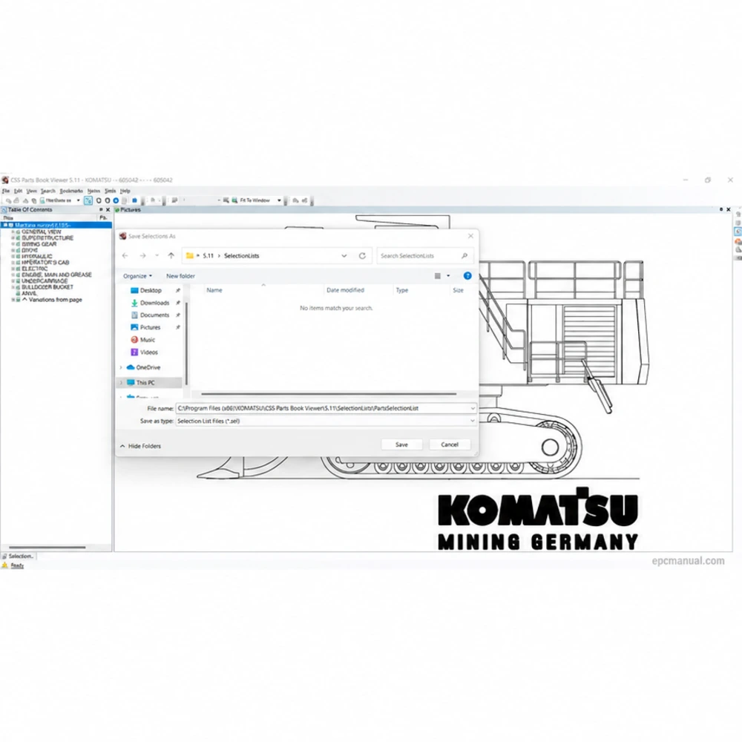This screenshot has width=742, height=742.
Task: Expand the GENERAL VIEW tree node
Action: 13,232
